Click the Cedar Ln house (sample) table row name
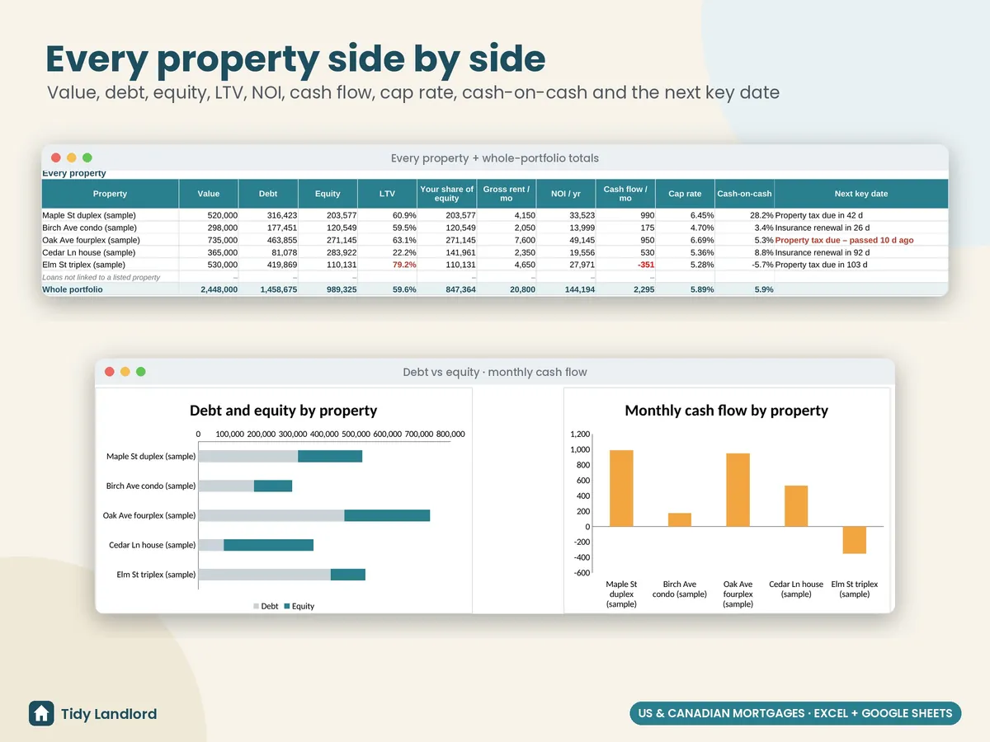The height and width of the screenshot is (742, 990). pos(89,252)
